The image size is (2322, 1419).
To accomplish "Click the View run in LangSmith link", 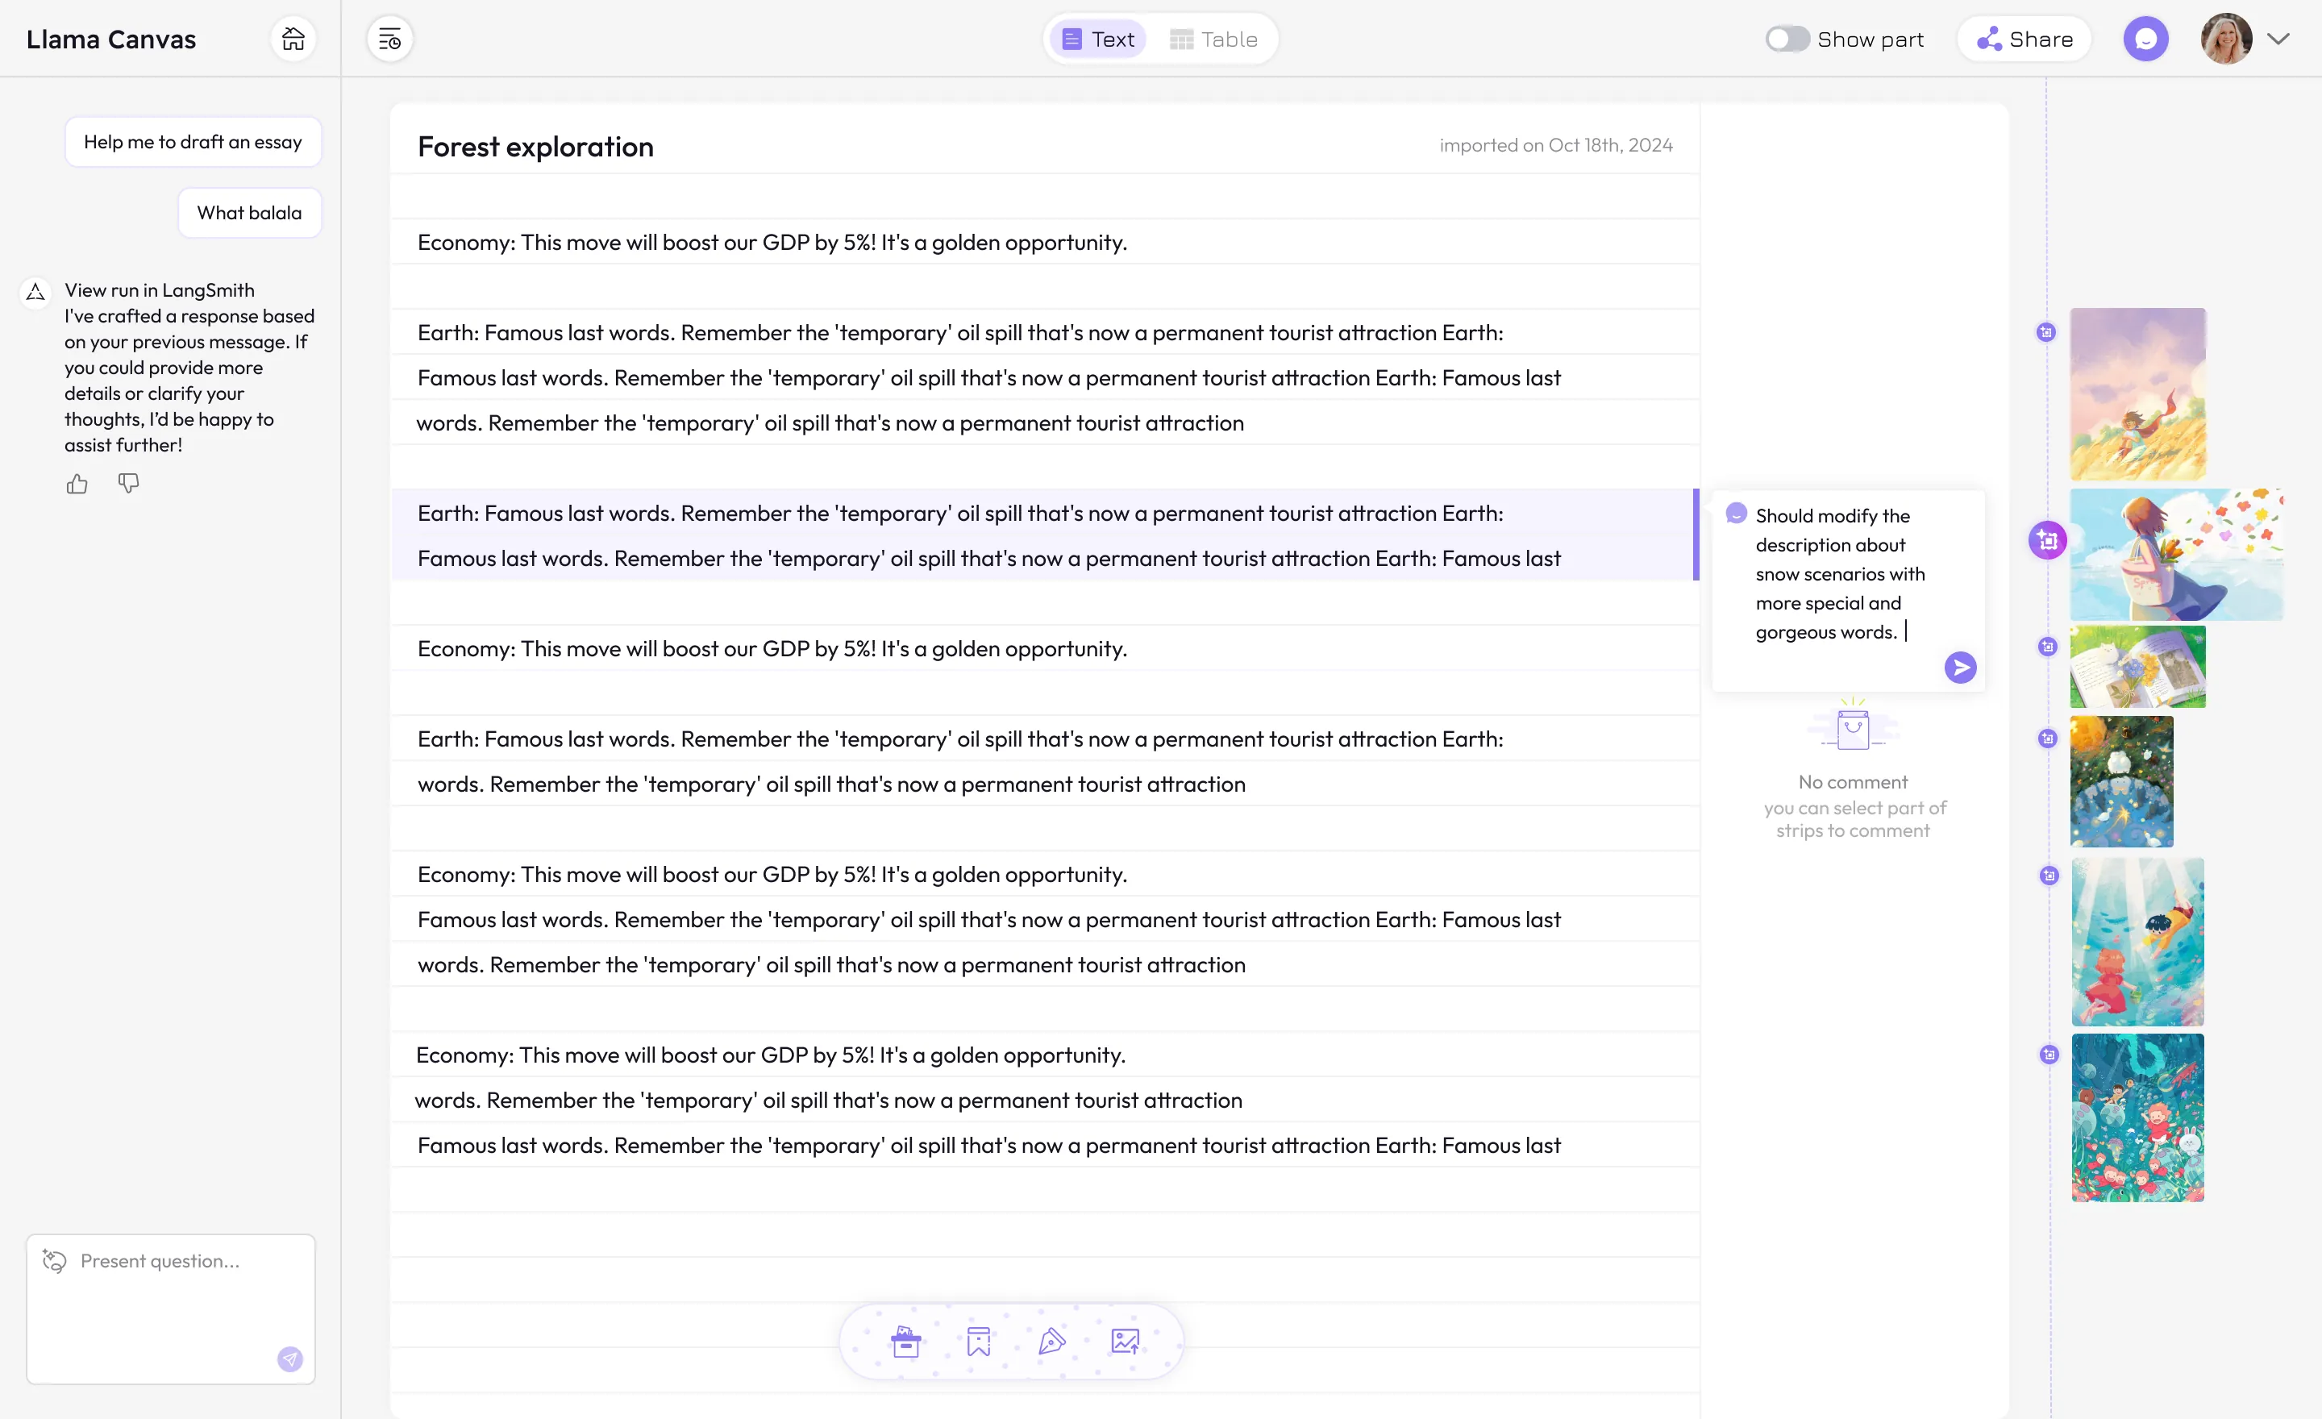I will 160,290.
